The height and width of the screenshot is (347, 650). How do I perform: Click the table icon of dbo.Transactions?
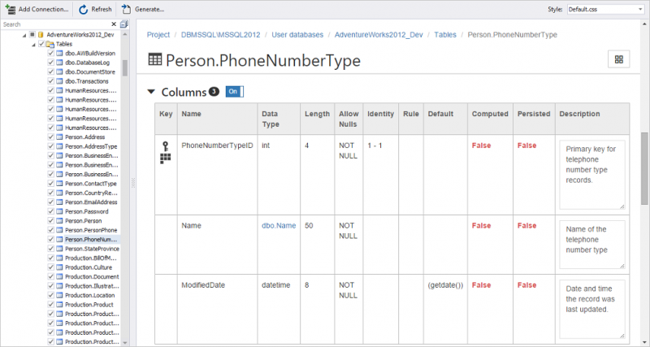[x=59, y=81]
